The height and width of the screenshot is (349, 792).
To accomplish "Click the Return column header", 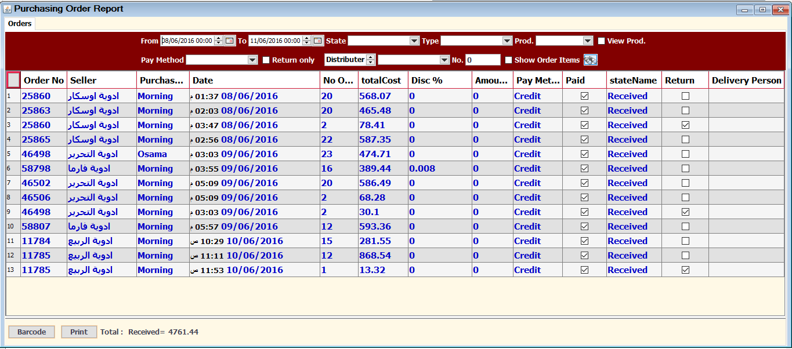I will [685, 81].
